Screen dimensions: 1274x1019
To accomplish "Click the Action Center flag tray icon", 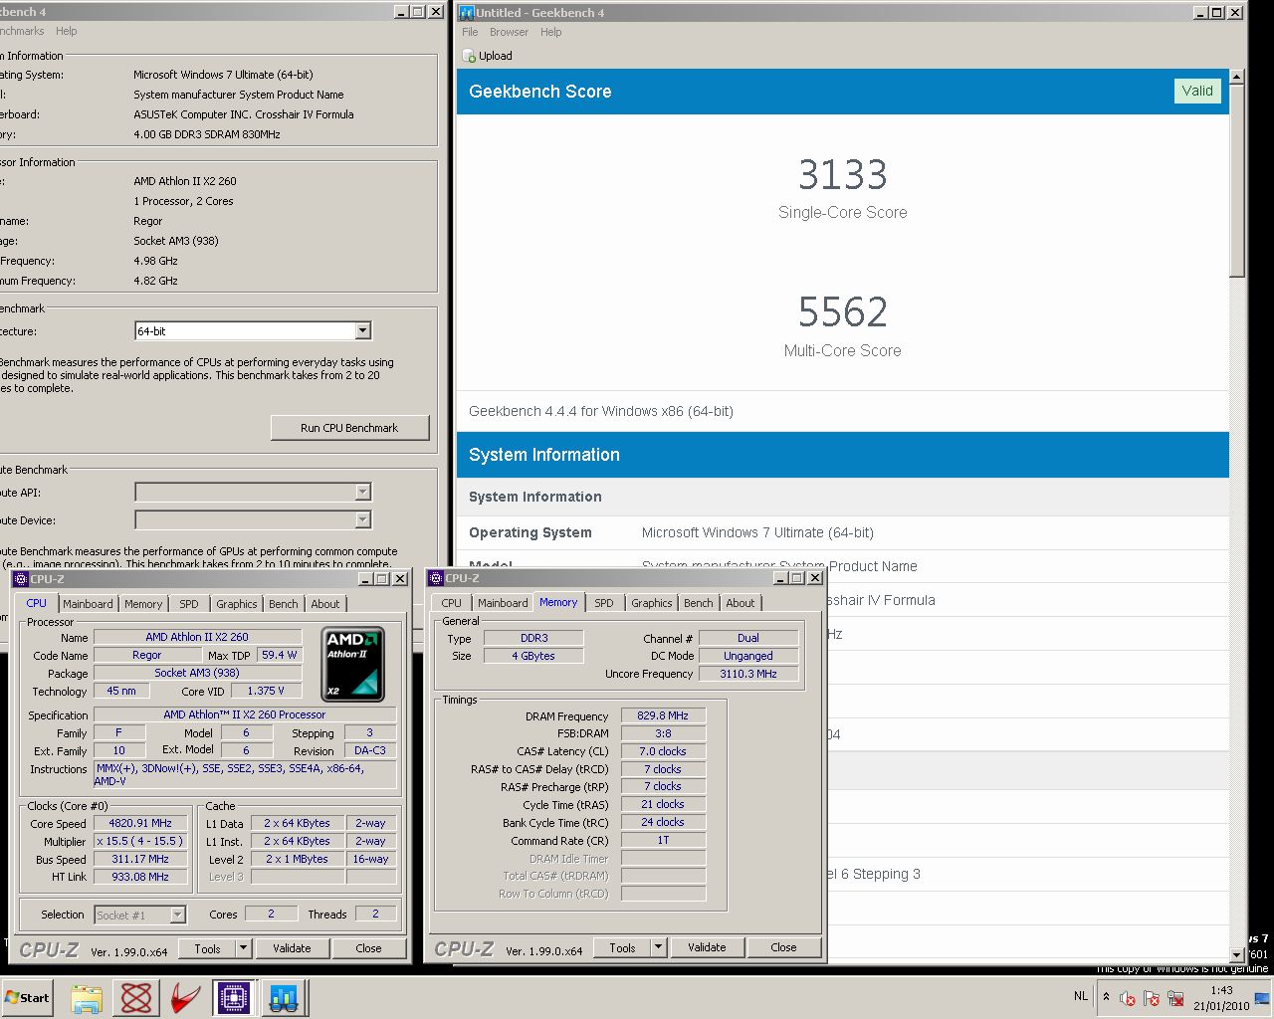I will 1152,998.
